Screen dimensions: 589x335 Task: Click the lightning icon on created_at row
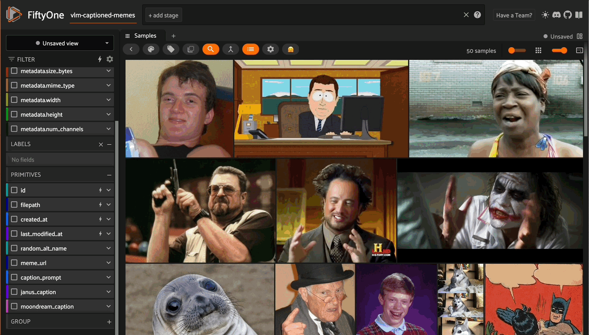100,219
